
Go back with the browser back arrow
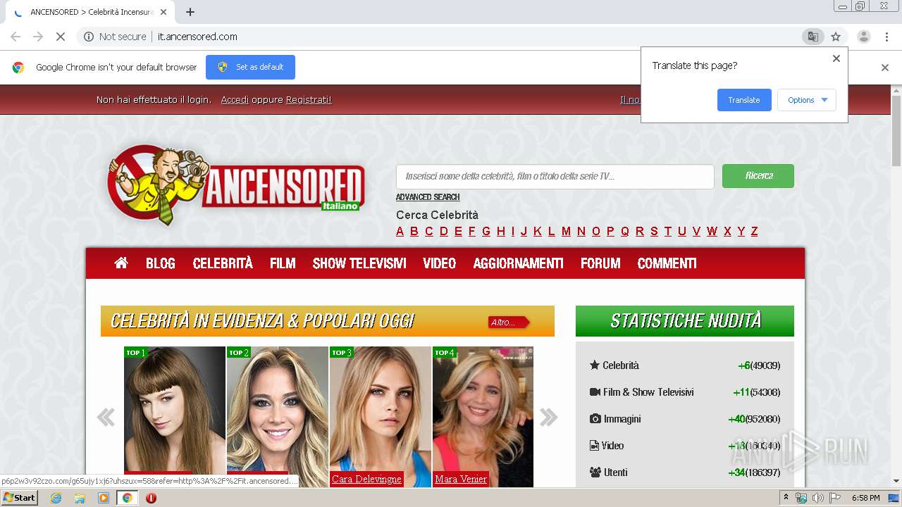(x=16, y=37)
